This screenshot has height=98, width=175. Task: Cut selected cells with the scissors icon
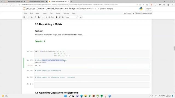coord(32,17)
